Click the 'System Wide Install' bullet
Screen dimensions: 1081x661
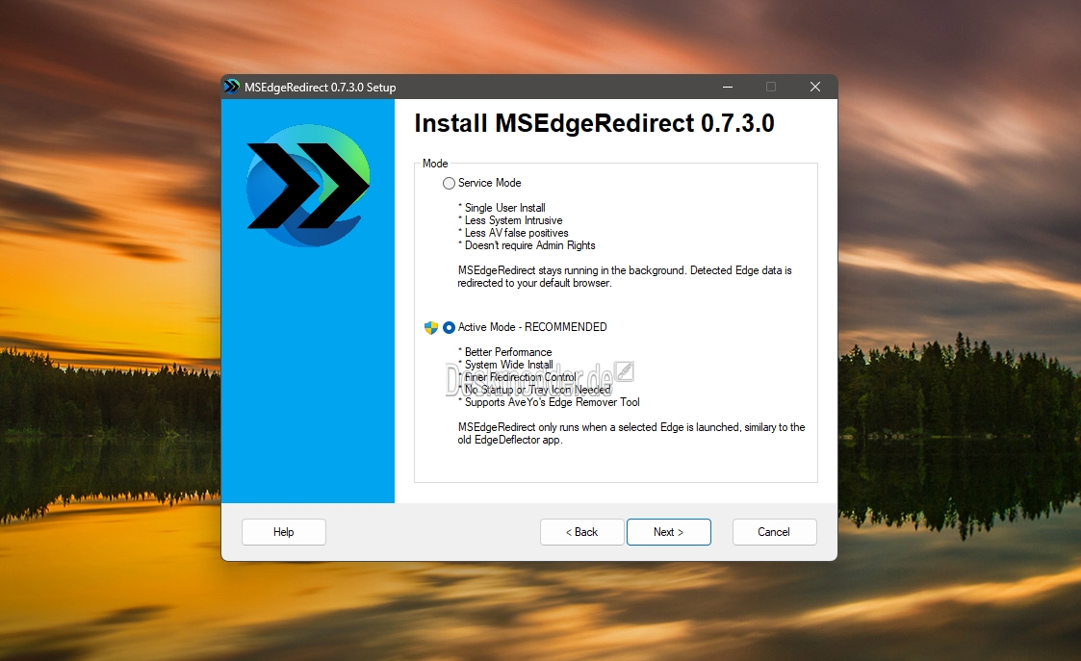pyautogui.click(x=505, y=365)
